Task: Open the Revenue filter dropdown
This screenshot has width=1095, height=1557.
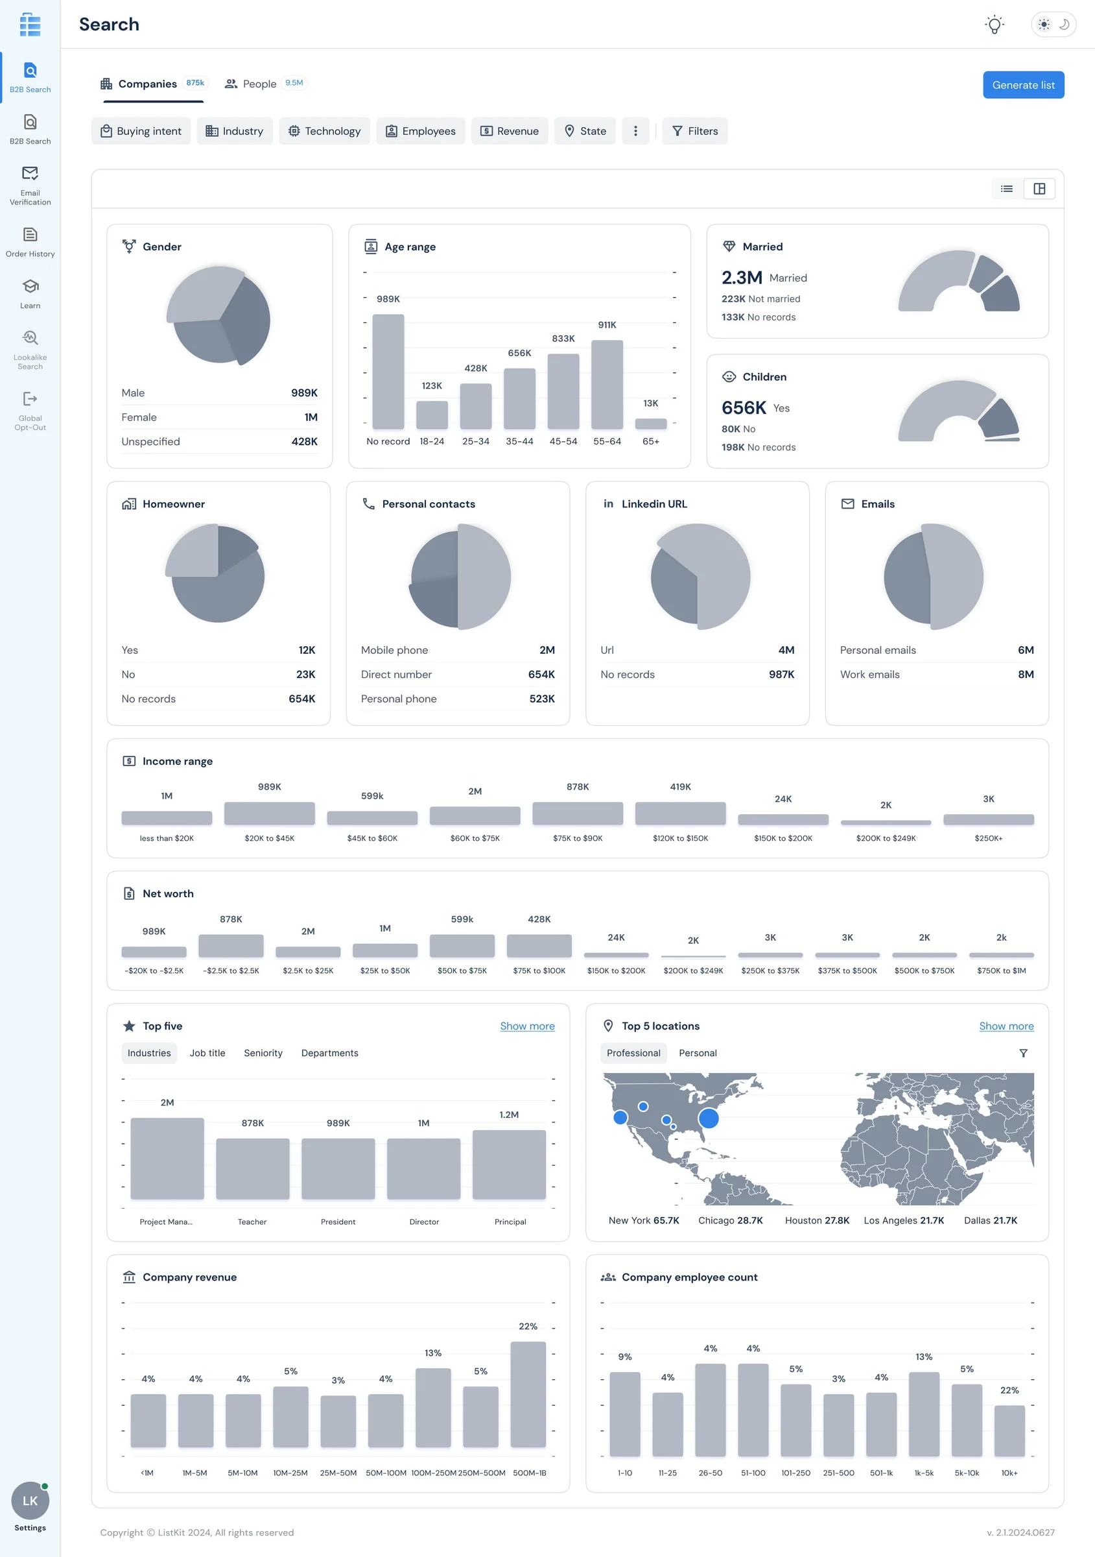Action: click(x=510, y=131)
